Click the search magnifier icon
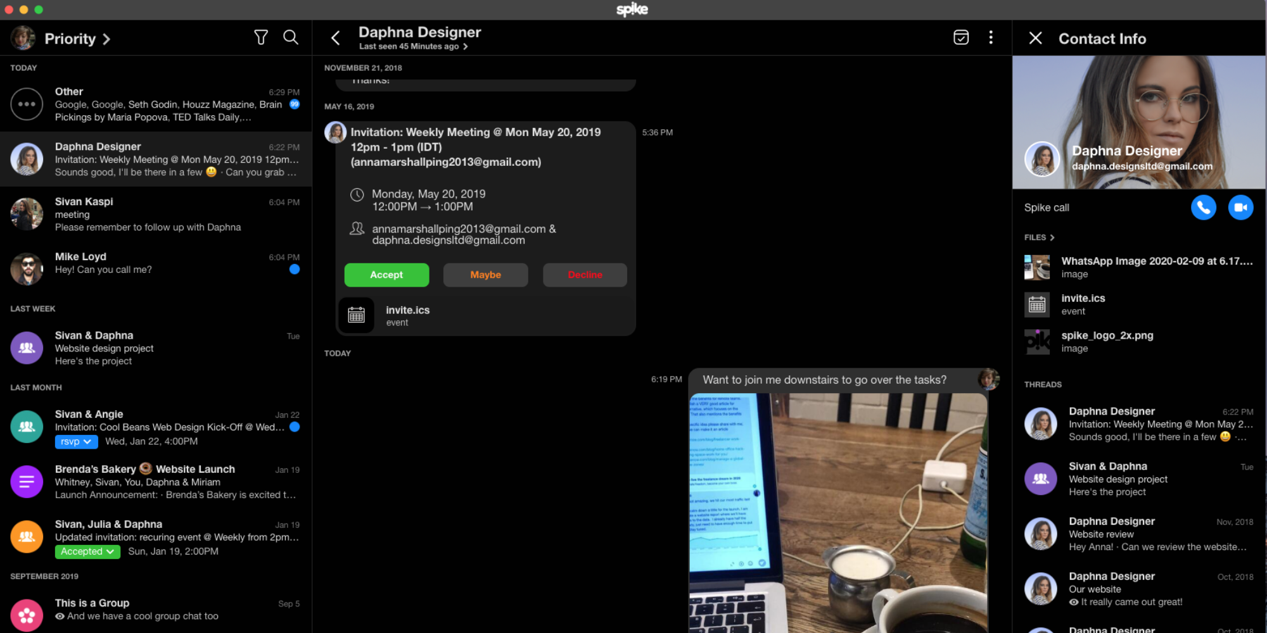This screenshot has height=633, width=1267. pyautogui.click(x=291, y=38)
